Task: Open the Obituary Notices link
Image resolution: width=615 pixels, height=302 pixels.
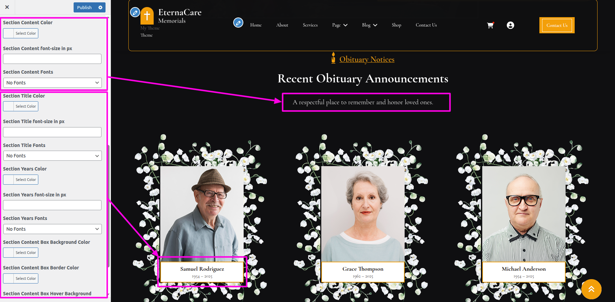Action: 367,60
